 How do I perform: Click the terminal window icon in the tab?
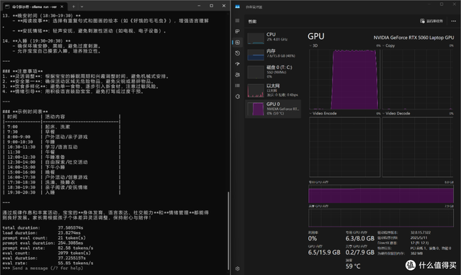(x=7, y=6)
